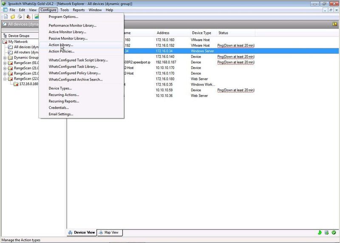The height and width of the screenshot is (243, 340).
Task: Click the Device Groups hierarchy icon
Action: (5, 36)
